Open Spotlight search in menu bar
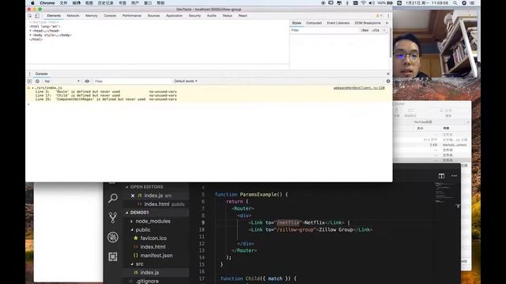 point(455,3)
